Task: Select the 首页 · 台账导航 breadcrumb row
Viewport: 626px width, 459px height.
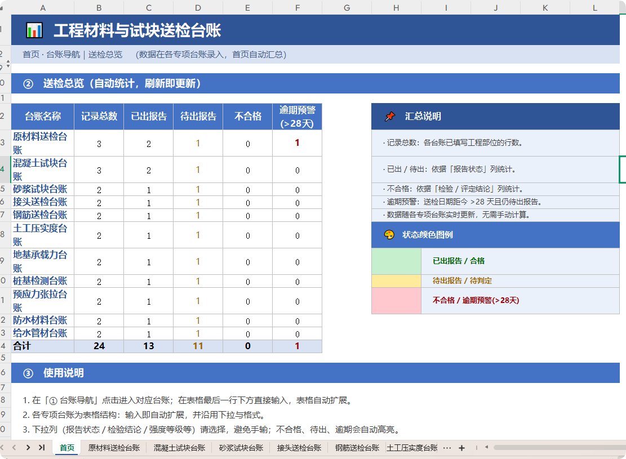Action: pyautogui.click(x=316, y=55)
